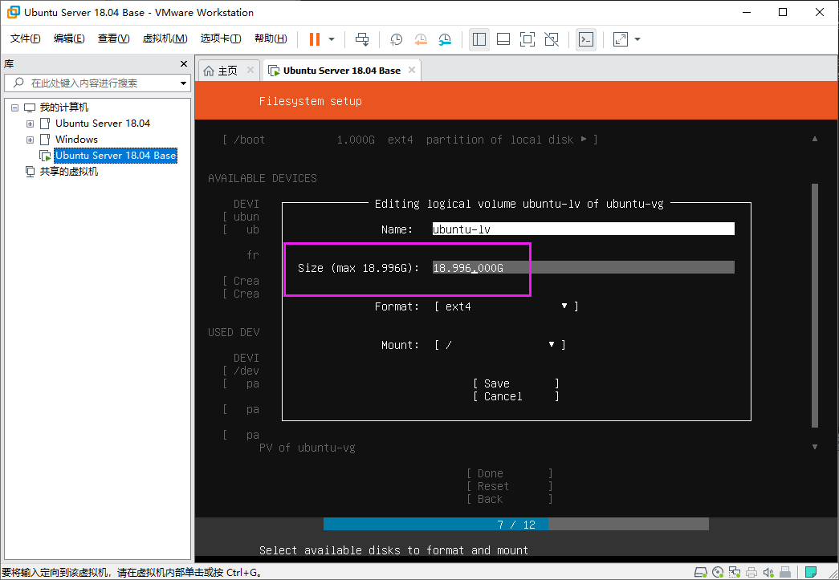Viewport: 839px width, 580px height.
Task: Open console view toolbar icon
Action: click(586, 39)
